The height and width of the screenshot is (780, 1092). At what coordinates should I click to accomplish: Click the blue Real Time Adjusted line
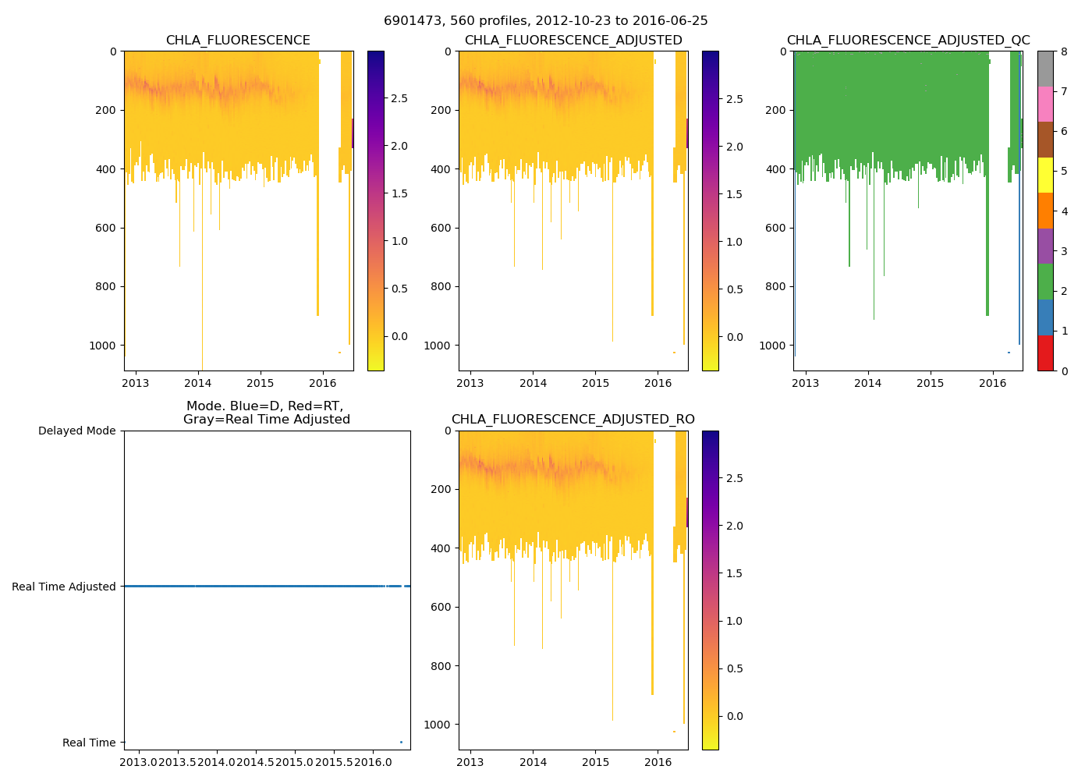pyautogui.click(x=265, y=586)
